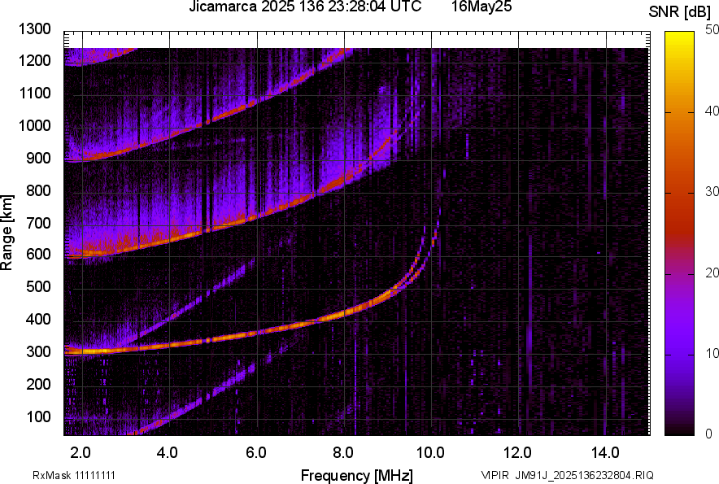Click the 500 range tick label
Viewport: 719px width, 484px height.
click(38, 286)
